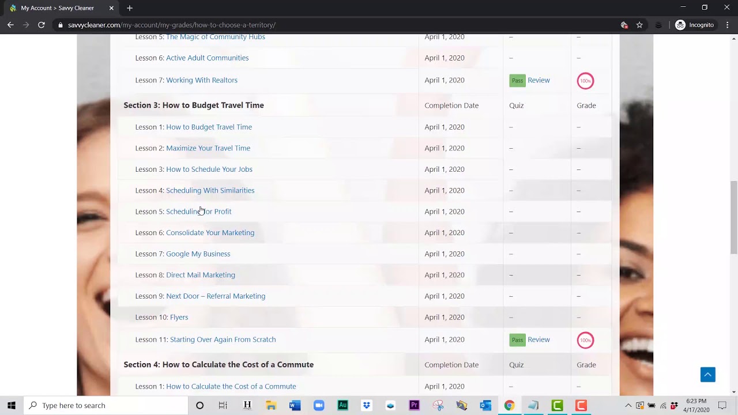The width and height of the screenshot is (738, 415).
Task: Click Grade column header in Section 4
Action: pyautogui.click(x=586, y=365)
